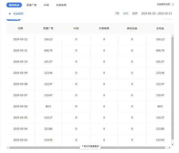Click the 日期 column header
Screen dimensions: 179x153
tap(20, 28)
